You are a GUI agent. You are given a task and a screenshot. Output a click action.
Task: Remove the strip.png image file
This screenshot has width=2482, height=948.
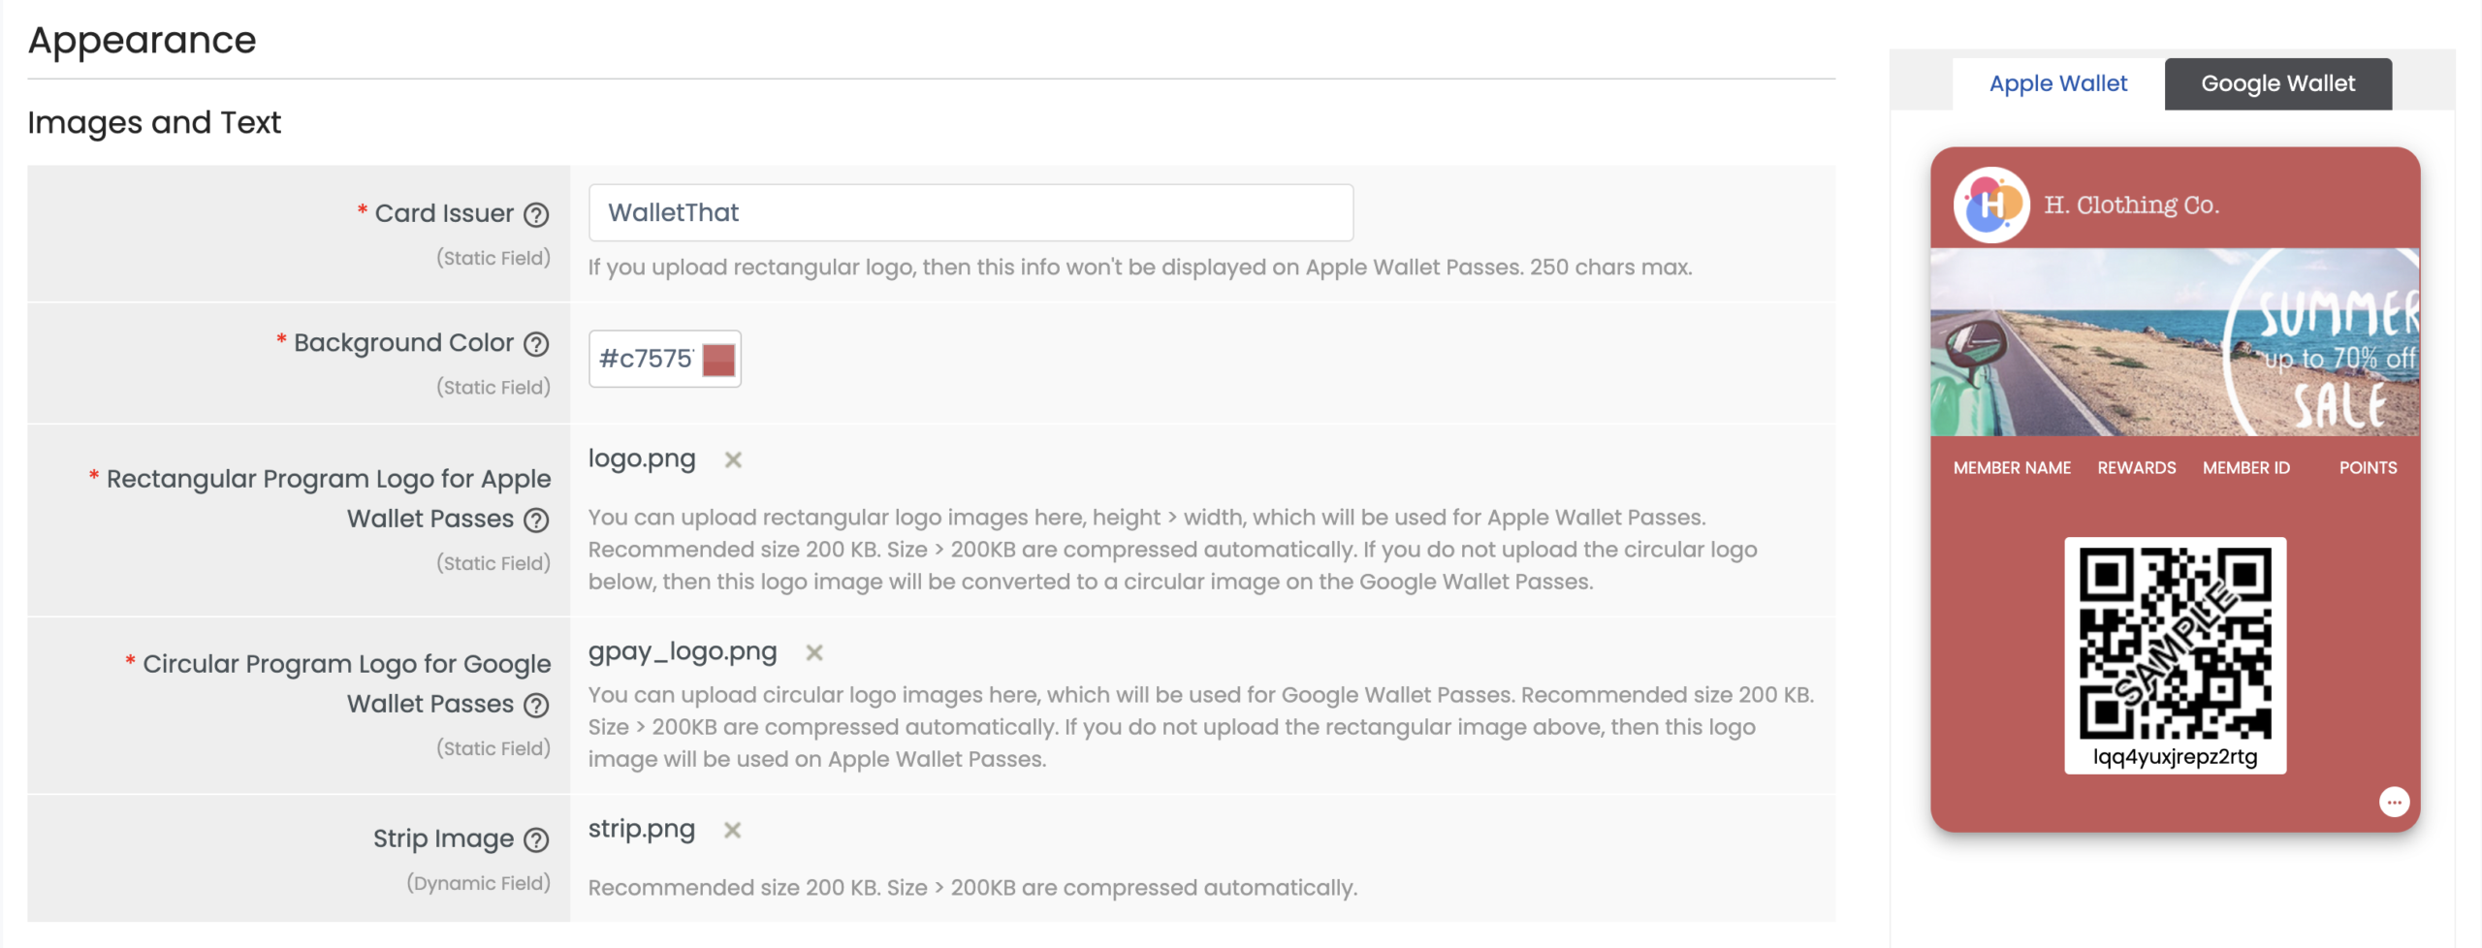pos(732,831)
